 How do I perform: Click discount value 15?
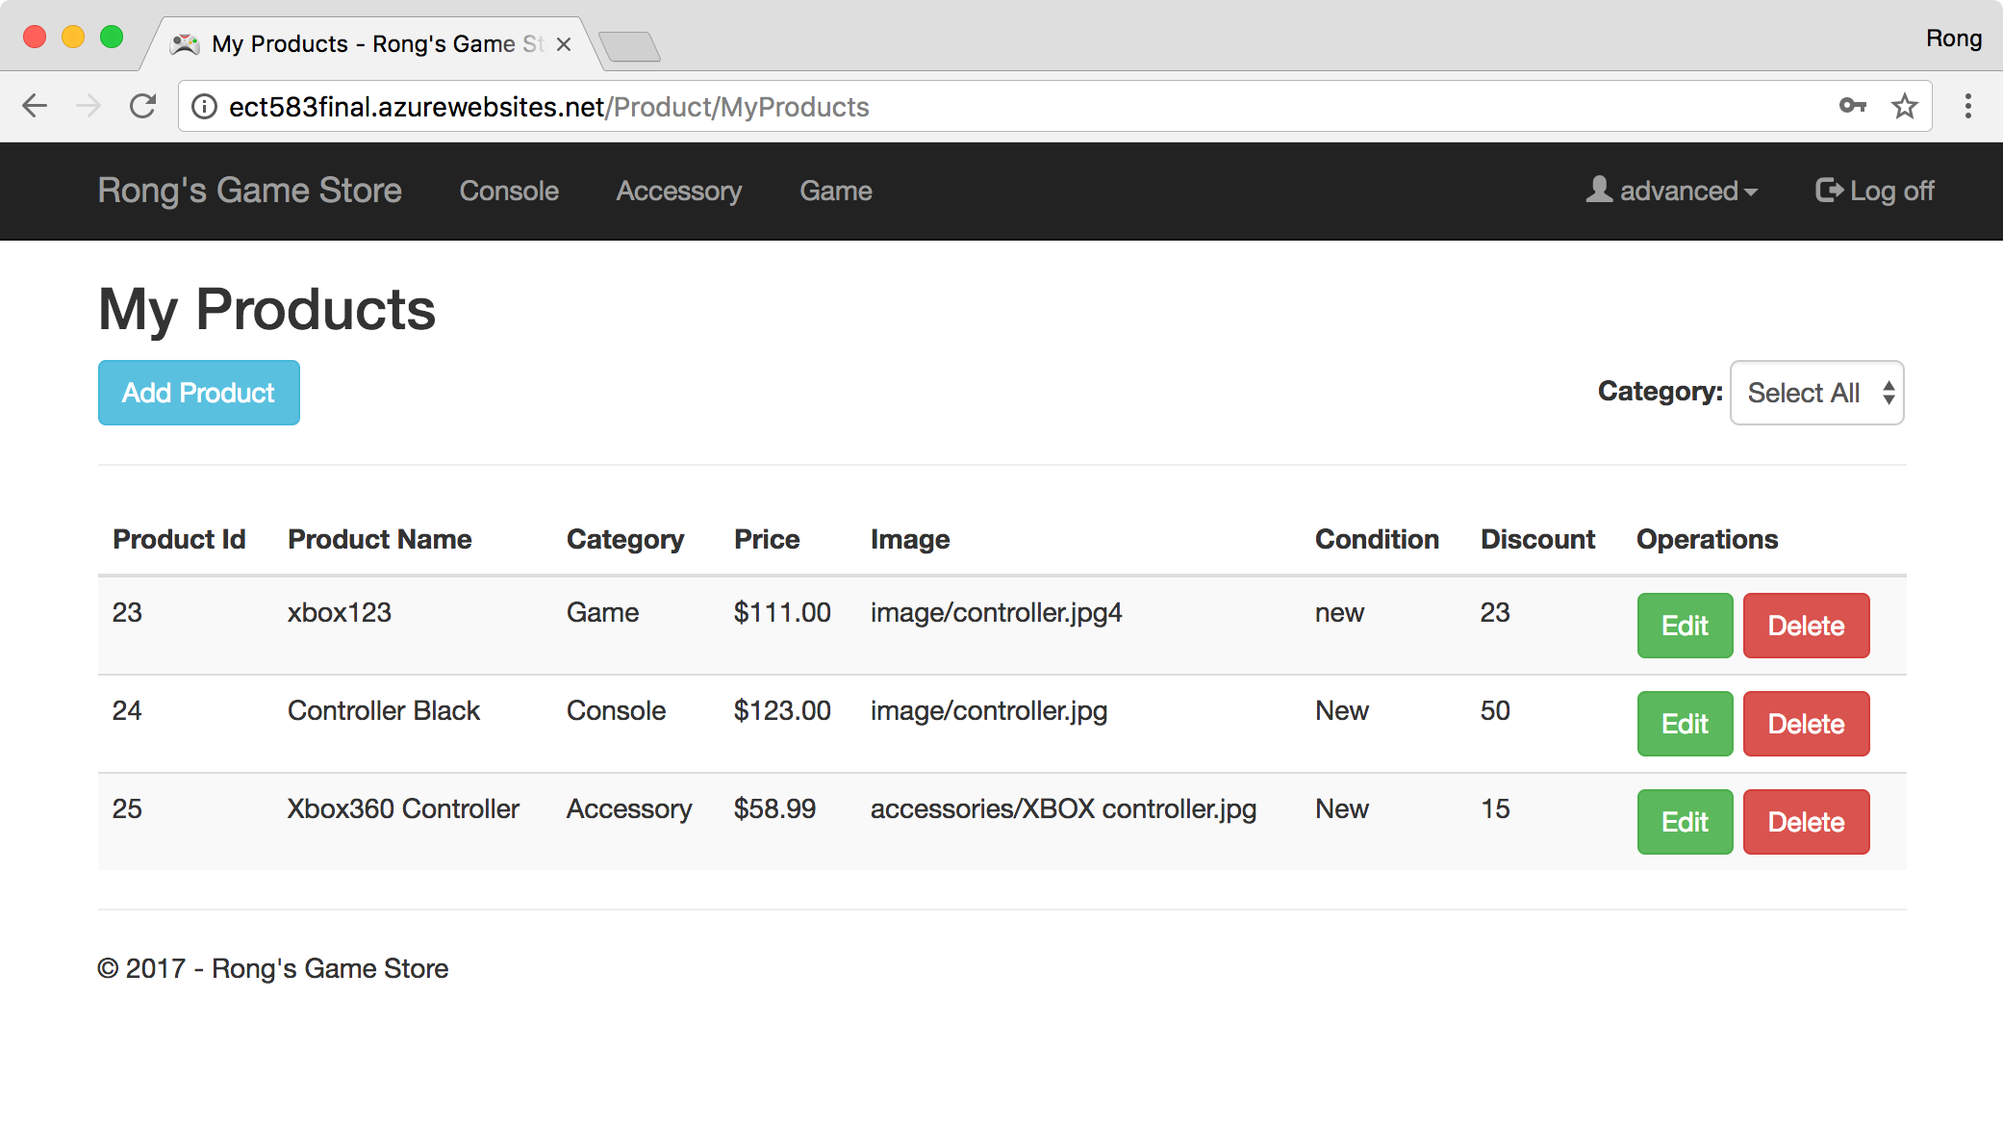[1495, 808]
